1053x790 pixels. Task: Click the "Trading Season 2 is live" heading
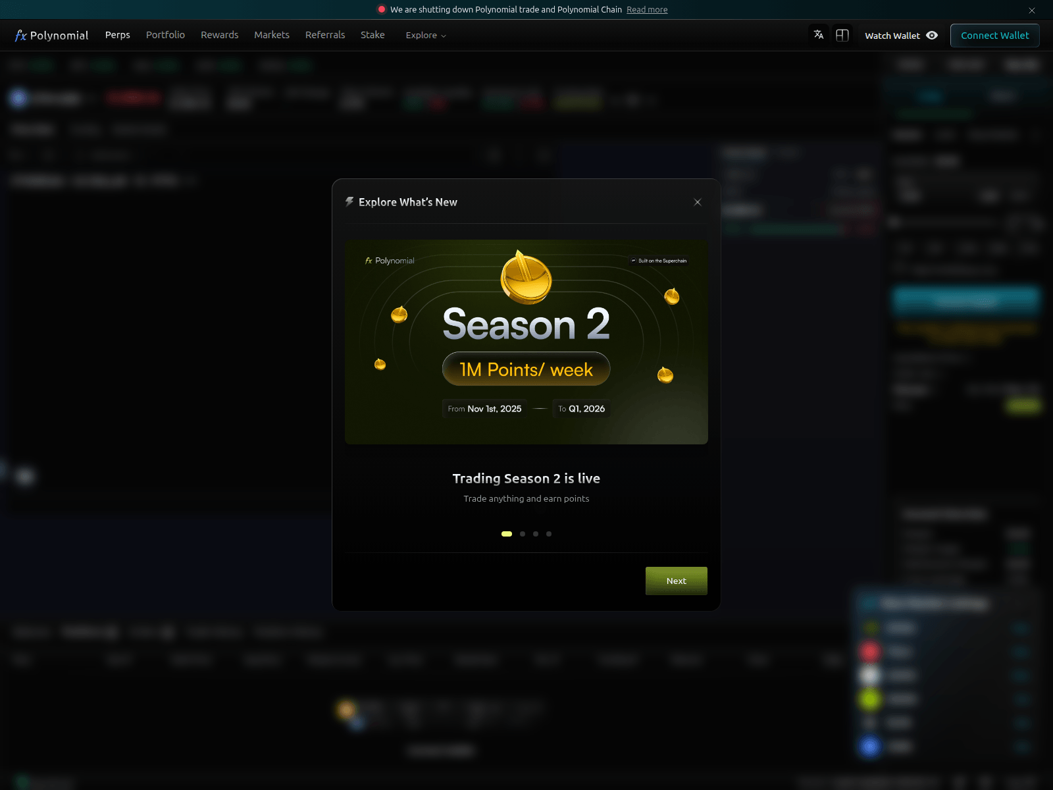(526, 479)
